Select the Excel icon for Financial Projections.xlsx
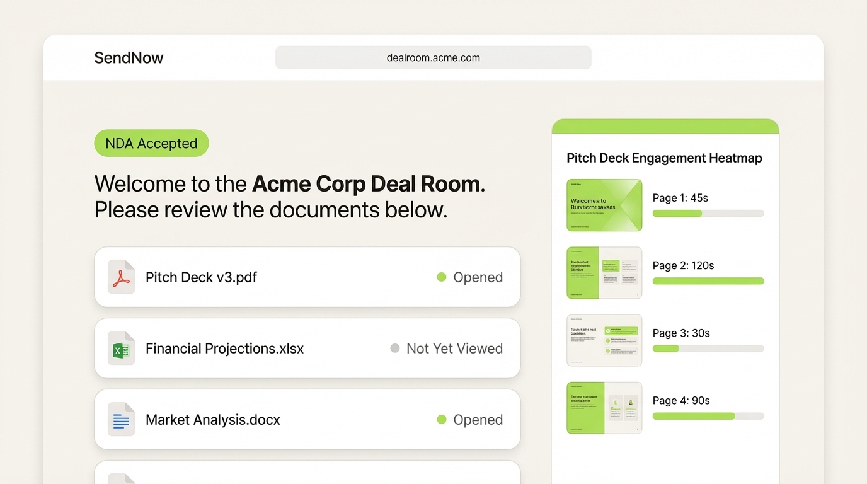This screenshot has height=484, width=867. click(121, 348)
